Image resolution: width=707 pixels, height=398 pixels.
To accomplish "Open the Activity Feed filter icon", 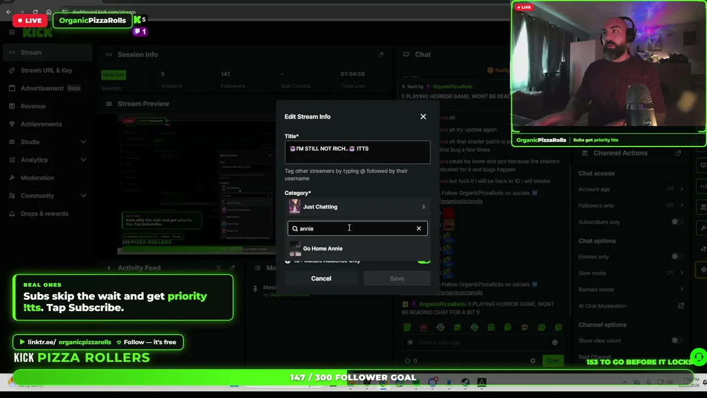I will coord(219,268).
